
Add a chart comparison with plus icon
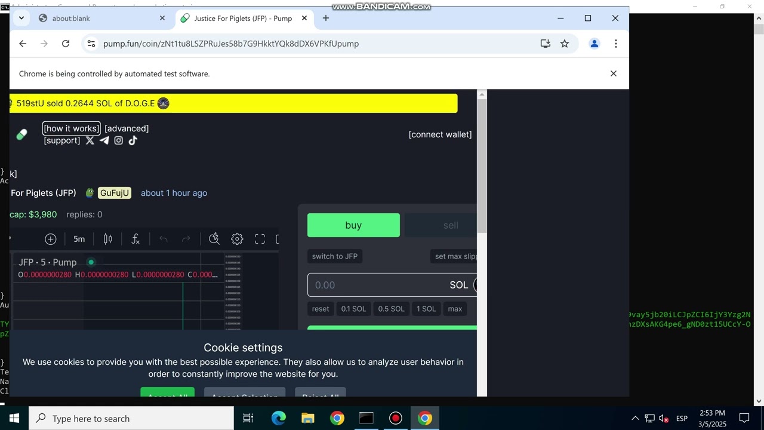pyautogui.click(x=51, y=239)
